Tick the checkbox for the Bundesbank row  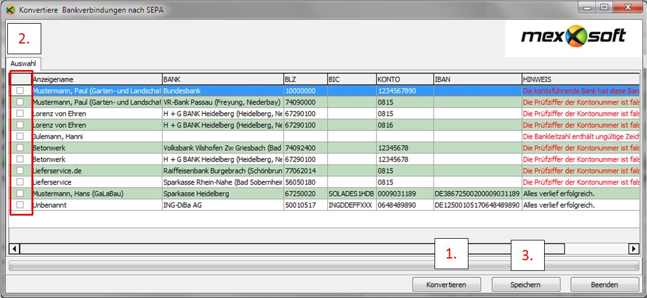pyautogui.click(x=20, y=90)
